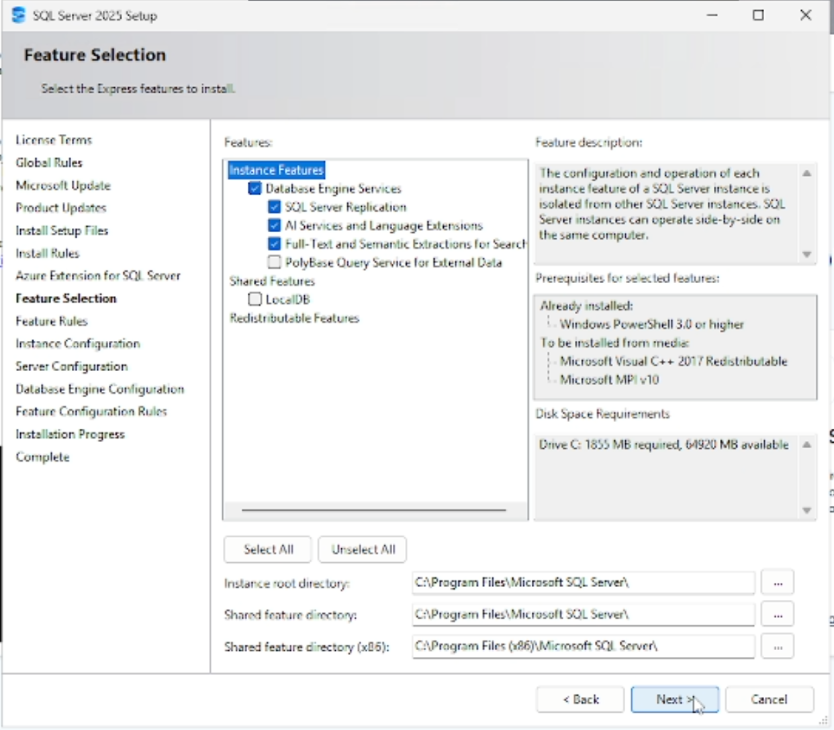This screenshot has width=834, height=730.
Task: Select Instance Configuration in the sidebar
Action: 77,344
